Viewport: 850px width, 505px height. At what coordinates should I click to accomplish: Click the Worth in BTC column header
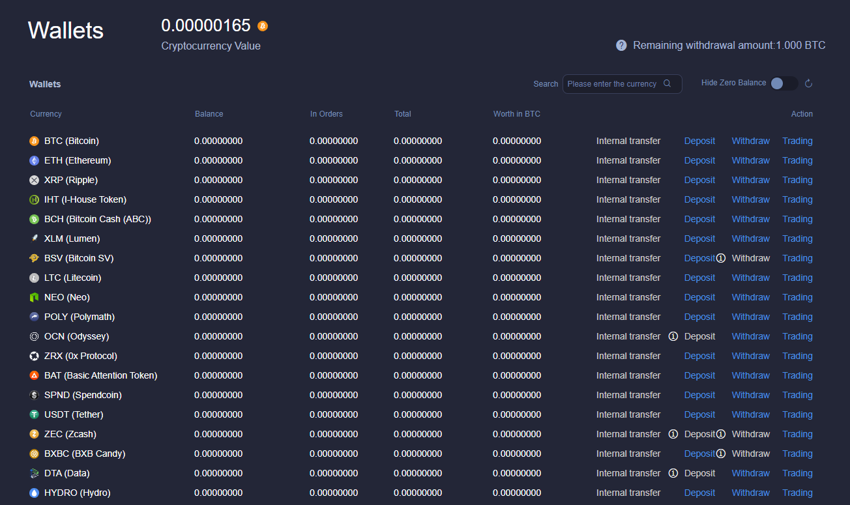tap(517, 114)
